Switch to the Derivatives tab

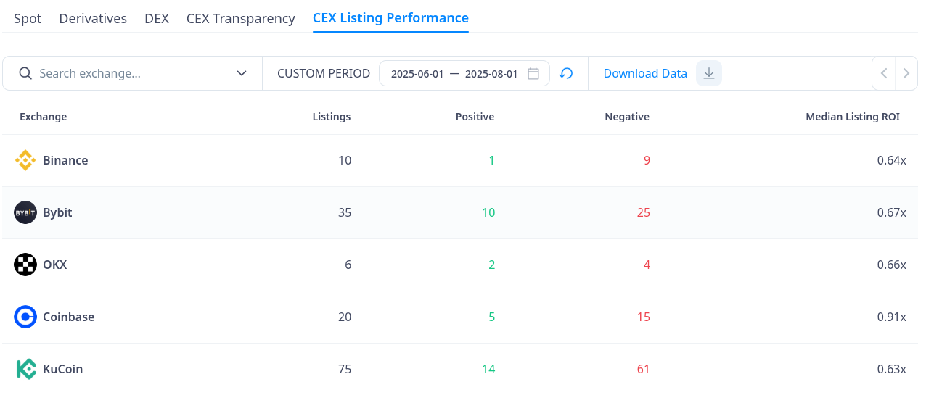[93, 19]
